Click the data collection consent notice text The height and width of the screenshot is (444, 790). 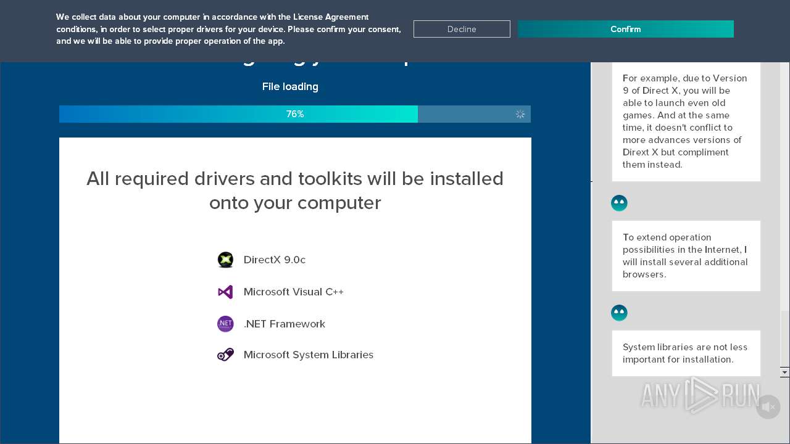tap(228, 29)
